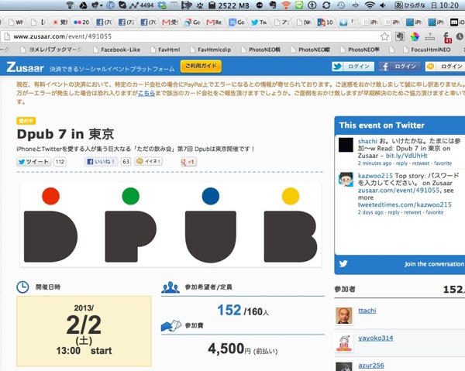Image resolution: width=465 pixels, height=371 pixels.
Task: Favorite shachi's tweet
Action: pos(443,163)
